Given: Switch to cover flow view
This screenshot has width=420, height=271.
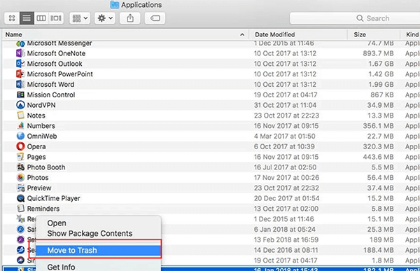Looking at the screenshot, I should (56, 18).
